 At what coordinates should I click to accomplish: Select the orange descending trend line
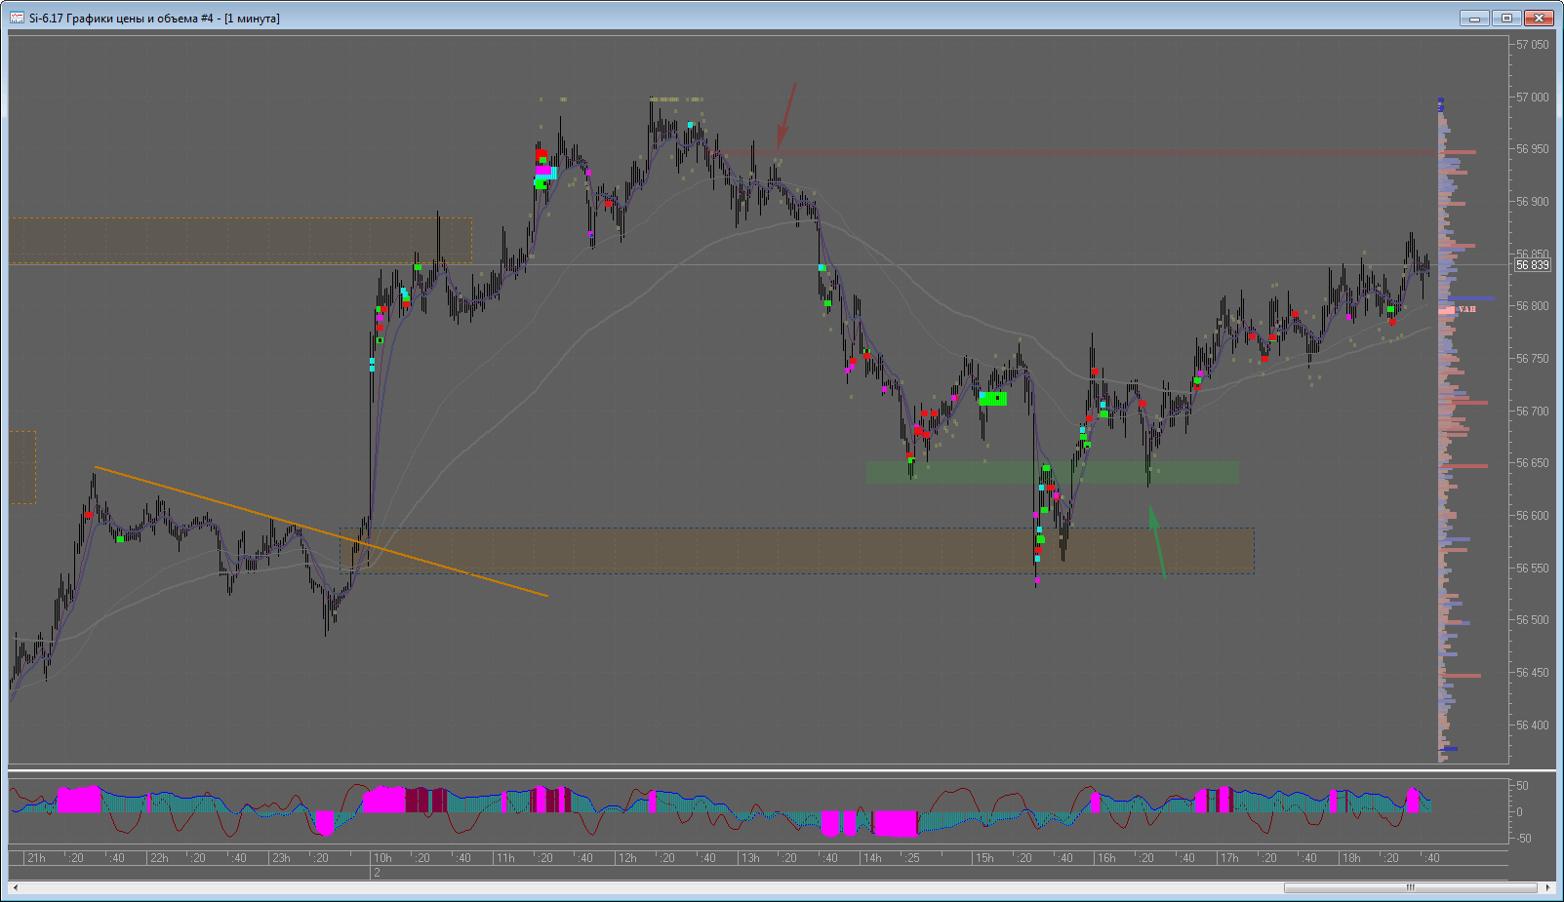322,532
